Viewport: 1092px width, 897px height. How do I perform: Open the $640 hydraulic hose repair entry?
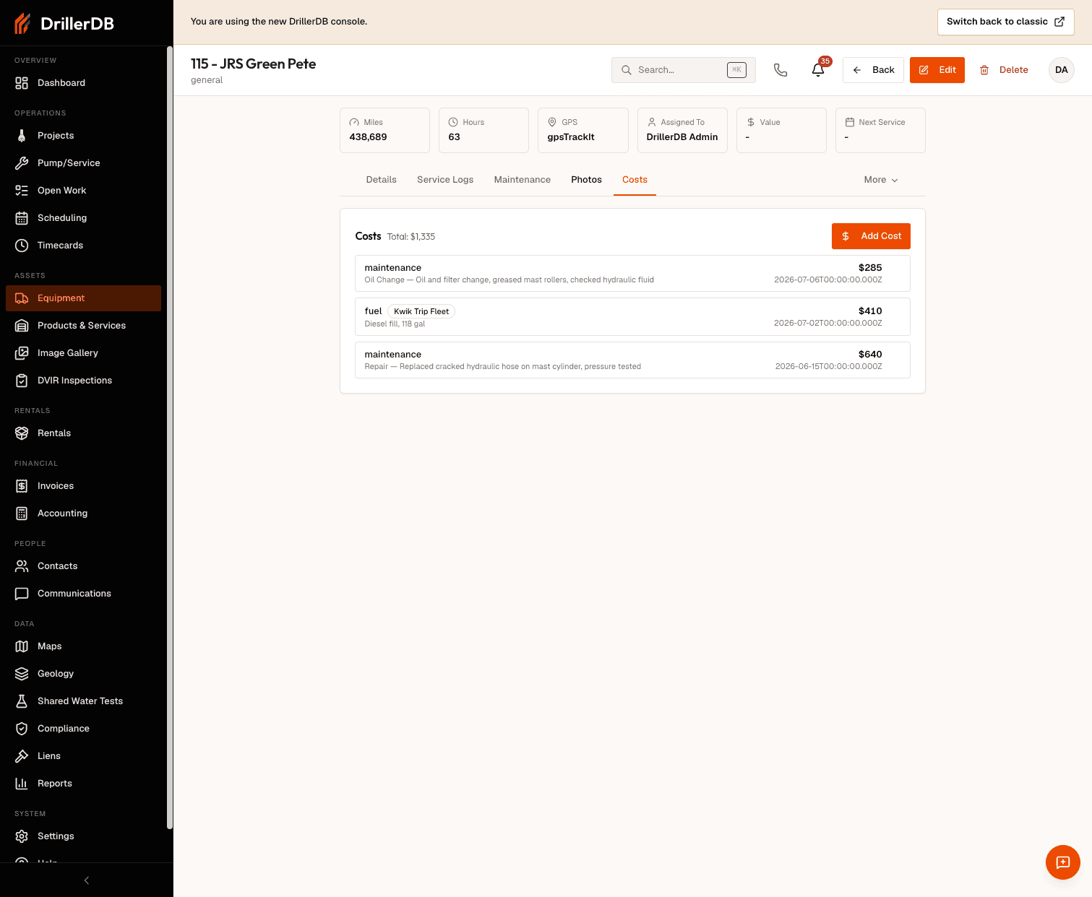tap(632, 360)
